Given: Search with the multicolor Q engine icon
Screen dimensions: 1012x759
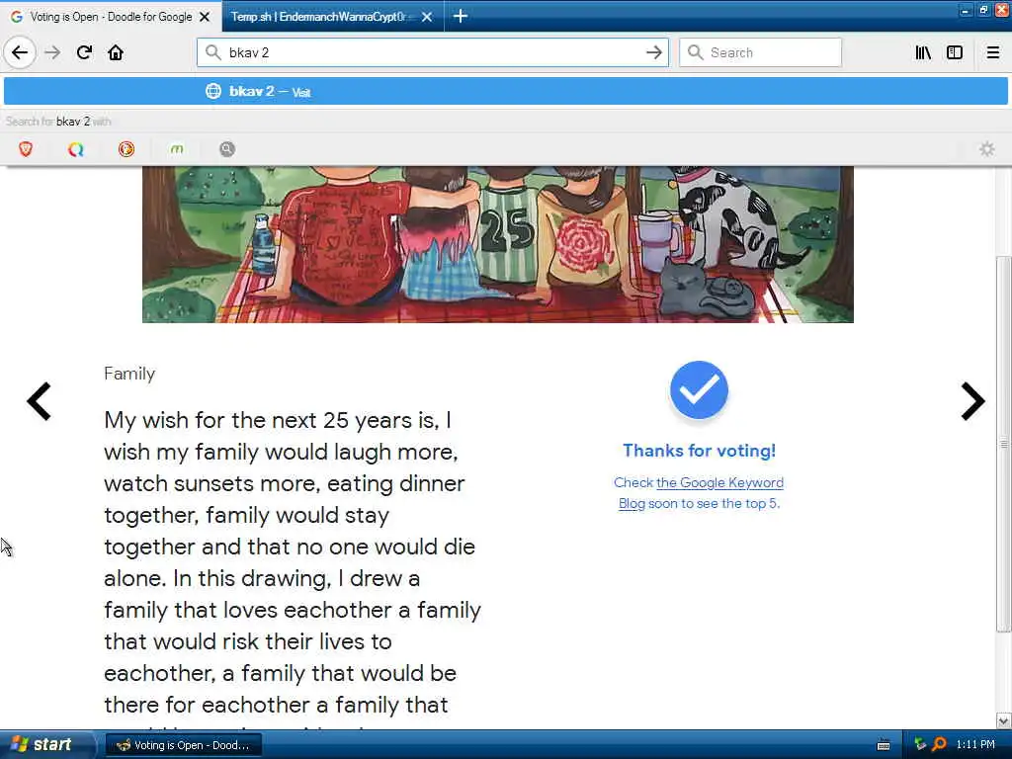Looking at the screenshot, I should tap(76, 149).
